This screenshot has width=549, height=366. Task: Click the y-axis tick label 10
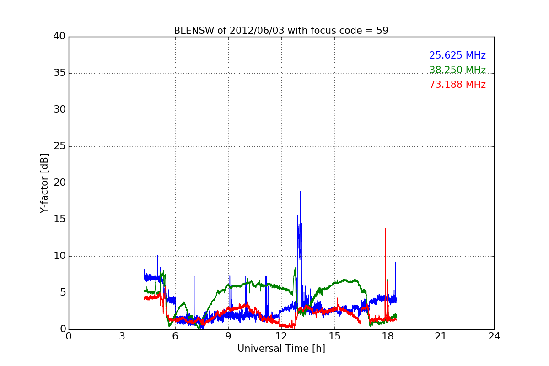59,256
